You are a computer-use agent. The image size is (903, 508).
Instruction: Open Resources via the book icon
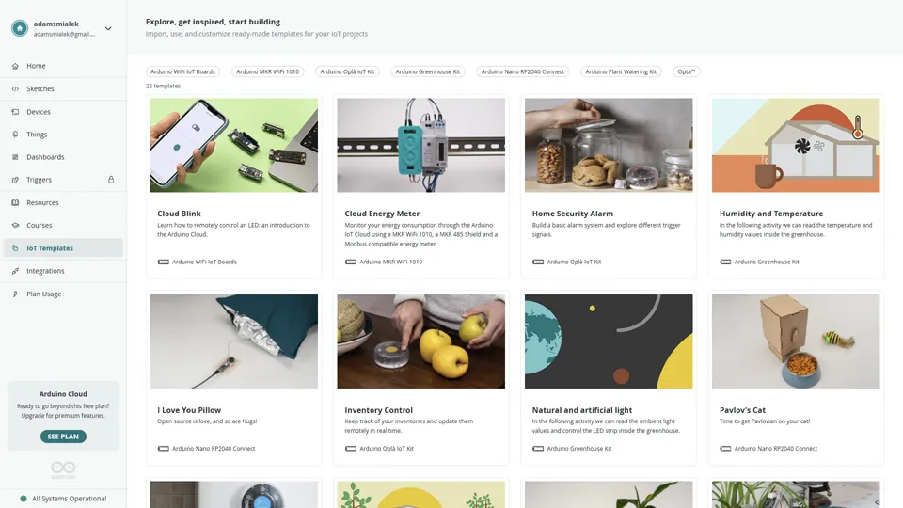[15, 203]
